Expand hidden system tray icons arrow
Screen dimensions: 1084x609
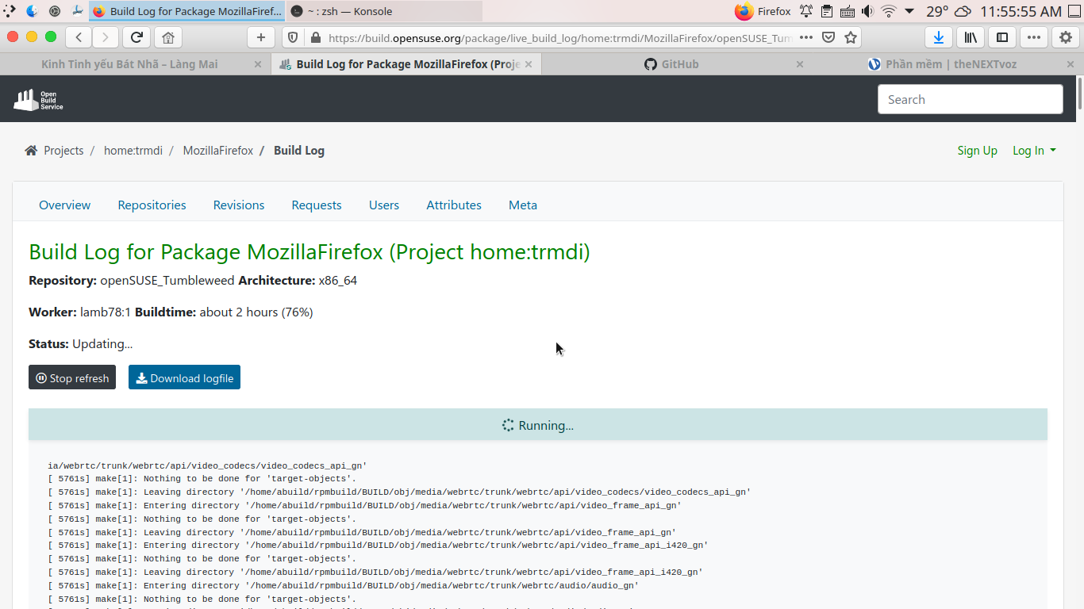click(x=909, y=11)
